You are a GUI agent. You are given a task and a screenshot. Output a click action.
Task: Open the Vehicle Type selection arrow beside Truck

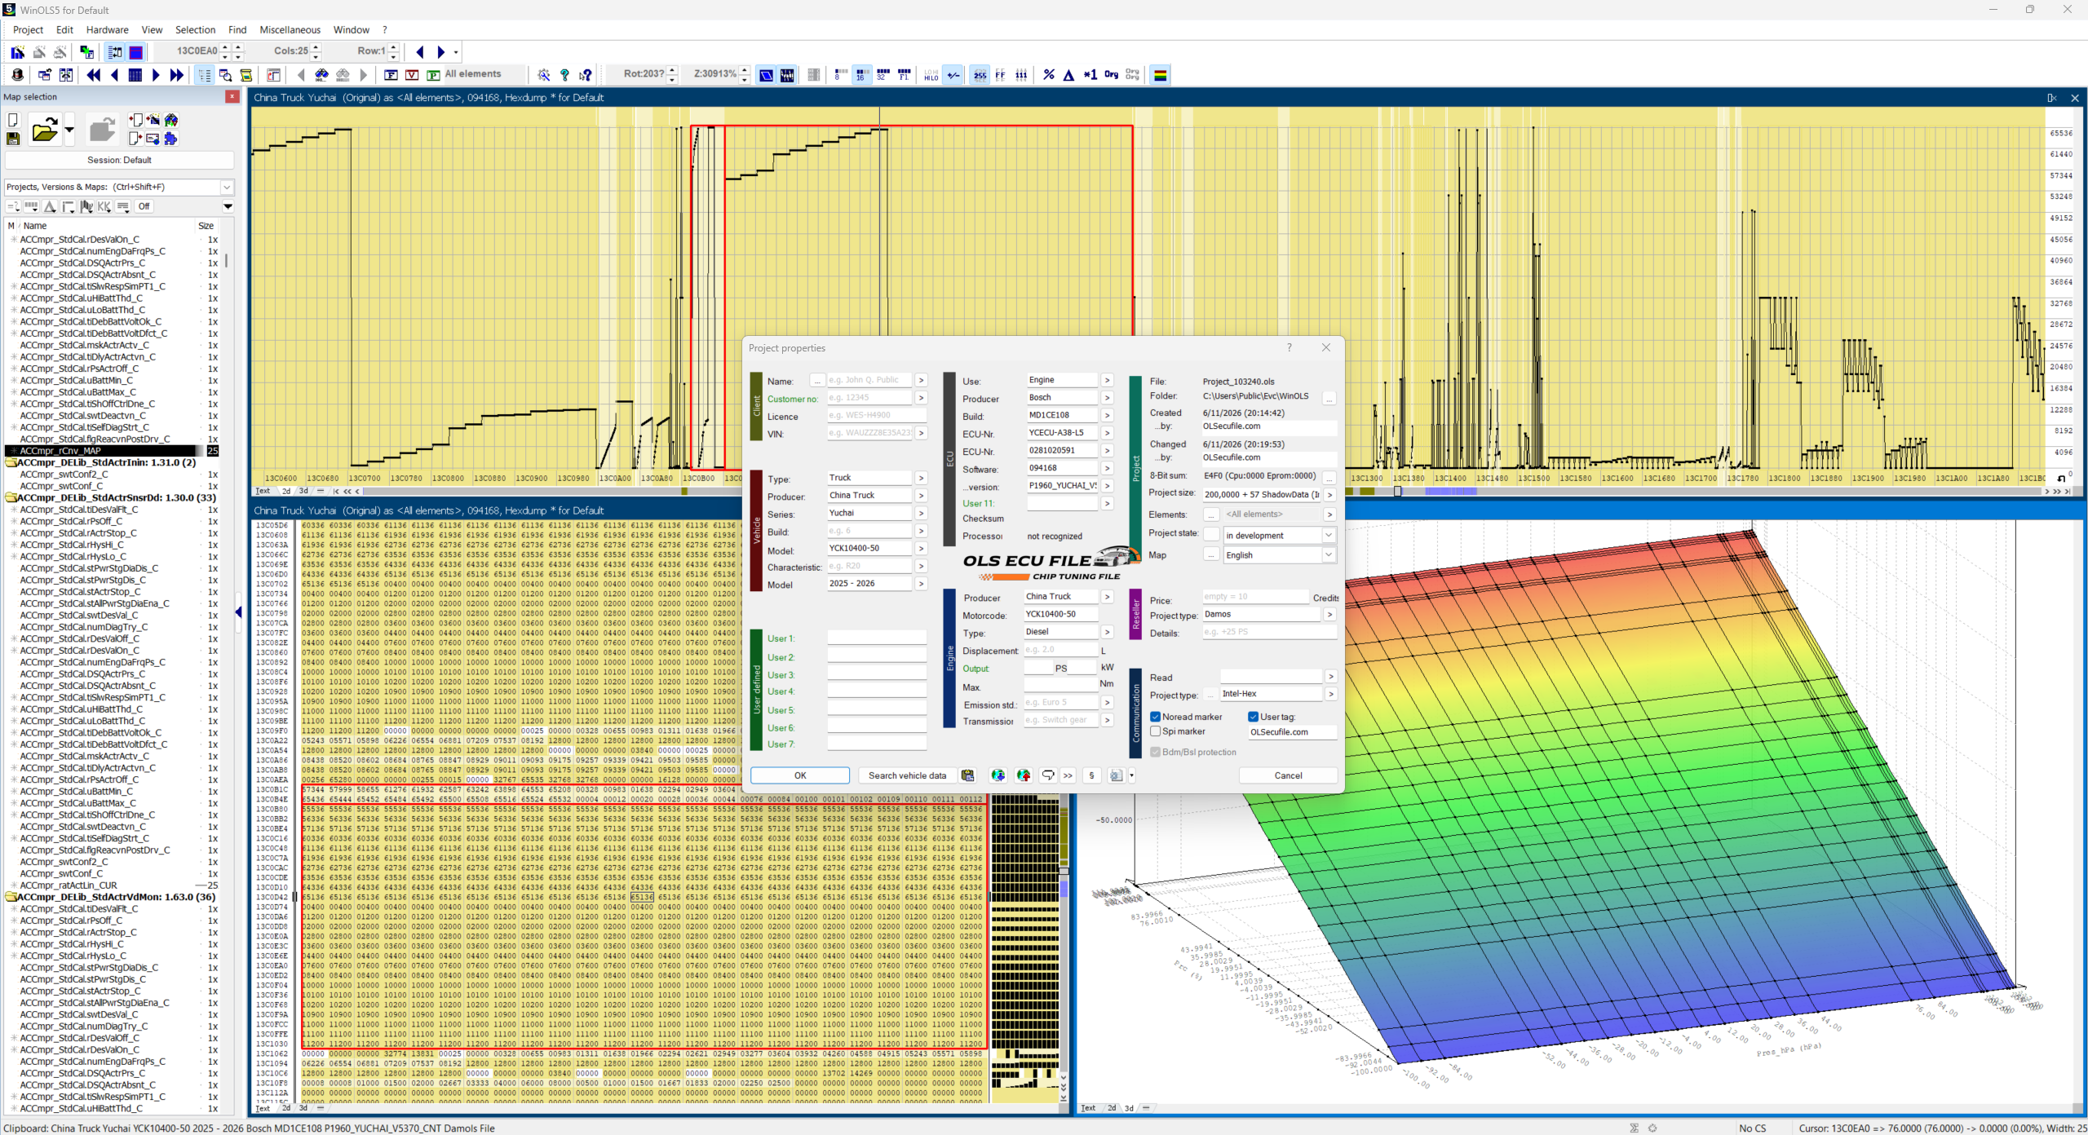coord(921,478)
